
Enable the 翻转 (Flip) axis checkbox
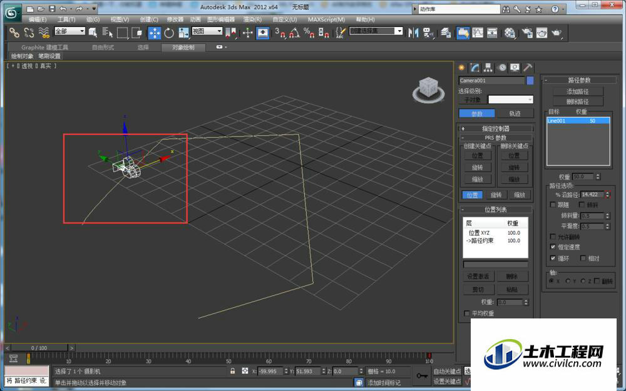(x=597, y=281)
